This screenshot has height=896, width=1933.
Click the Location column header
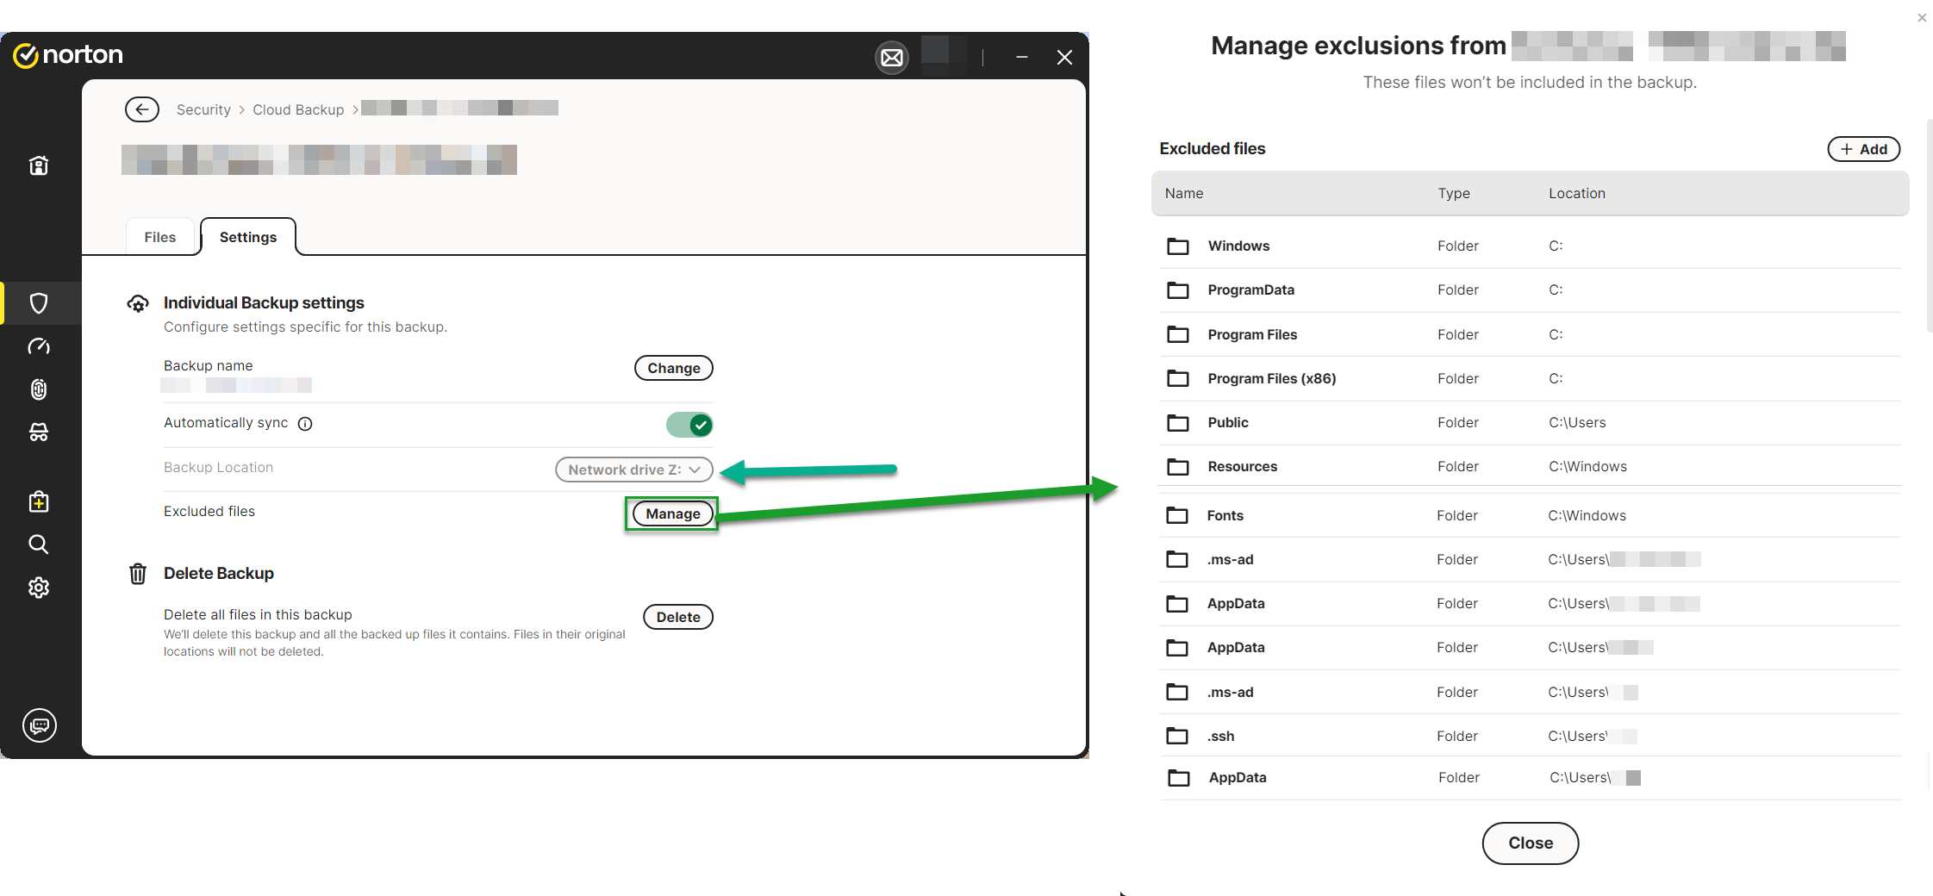click(1577, 193)
